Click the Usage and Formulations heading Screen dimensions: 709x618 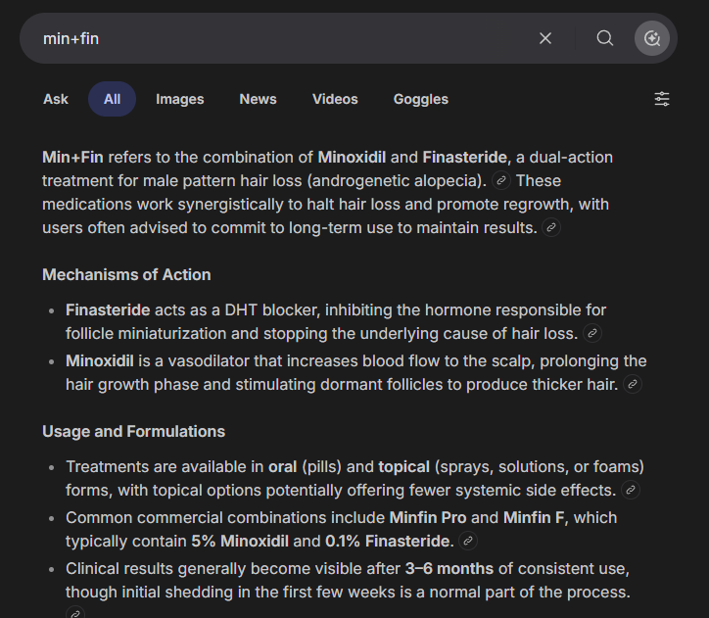pos(133,431)
